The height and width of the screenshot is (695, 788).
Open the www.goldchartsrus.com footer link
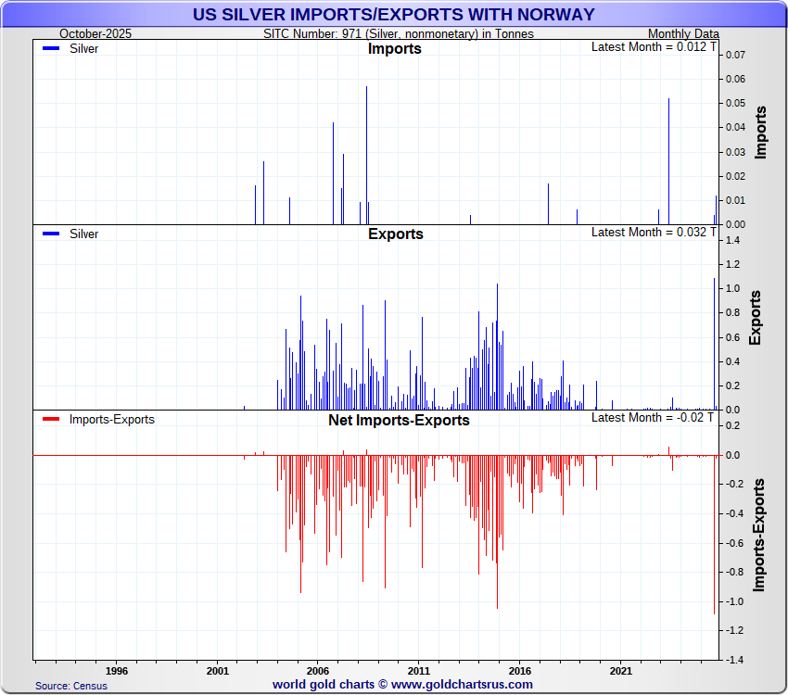463,684
